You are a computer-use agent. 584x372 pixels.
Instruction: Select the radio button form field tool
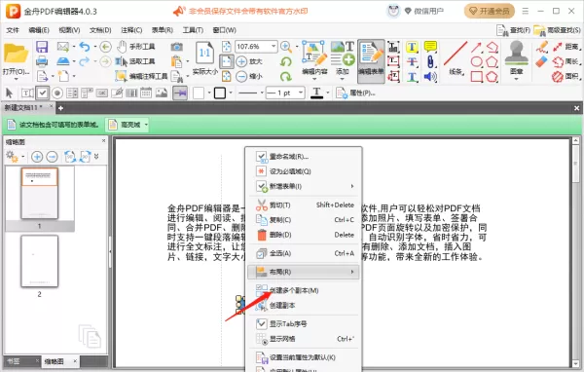(57, 93)
